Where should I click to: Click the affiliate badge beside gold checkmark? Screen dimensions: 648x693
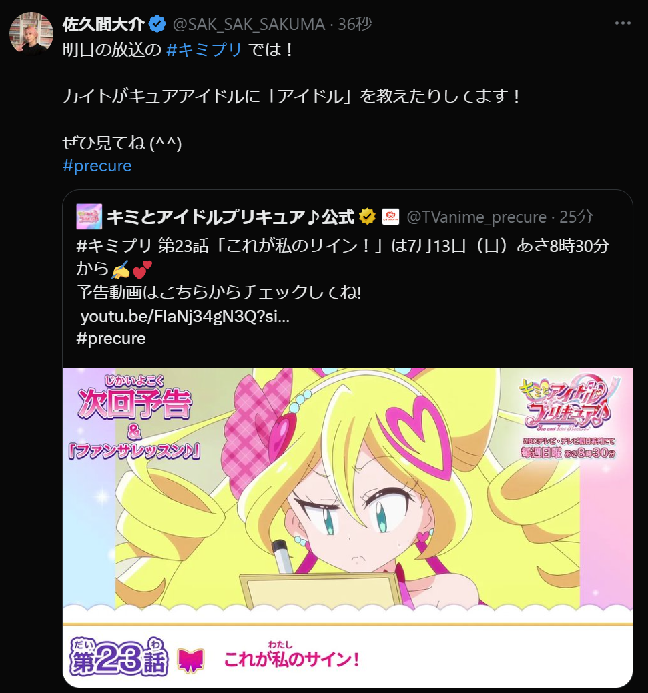pos(390,217)
